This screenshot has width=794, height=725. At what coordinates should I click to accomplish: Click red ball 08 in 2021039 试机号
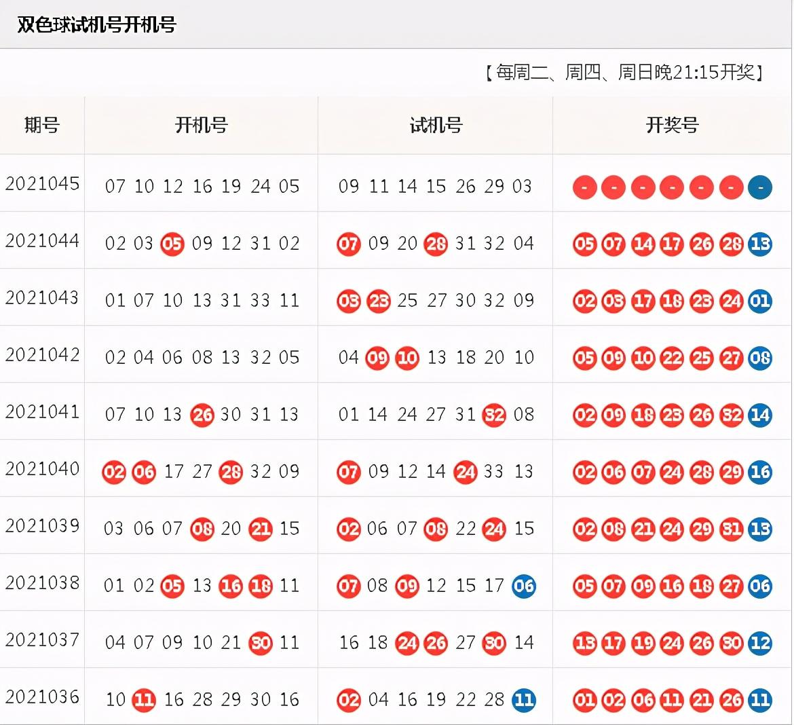(x=436, y=529)
